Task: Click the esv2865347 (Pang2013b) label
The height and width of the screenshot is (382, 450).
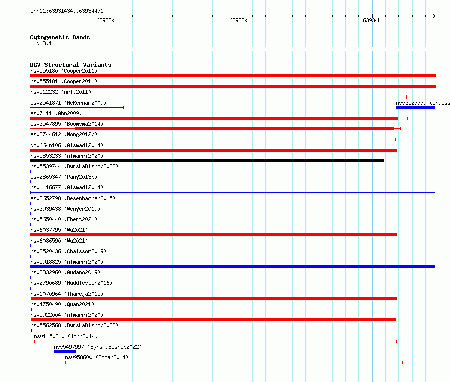Action: (64, 177)
